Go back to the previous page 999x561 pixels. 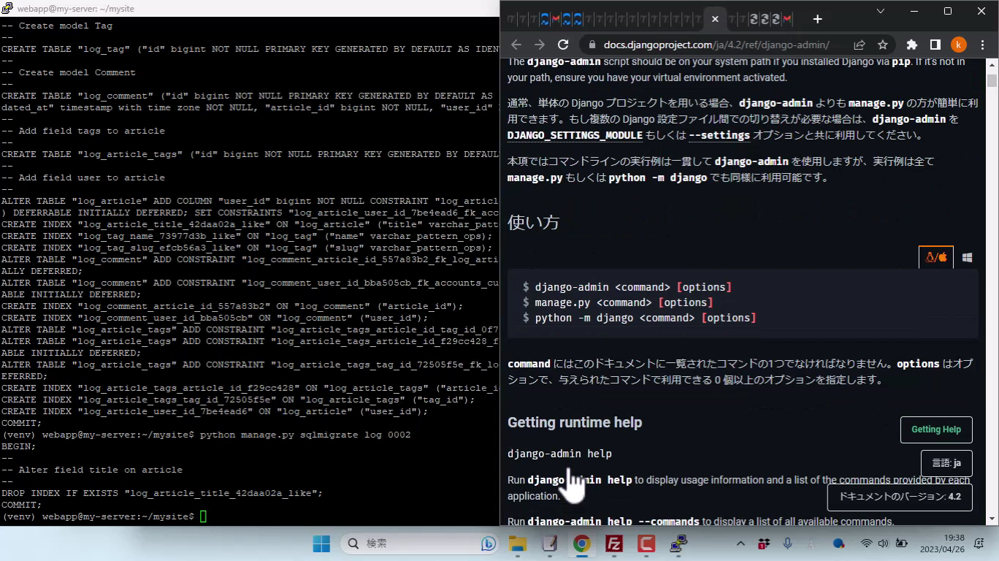[516, 45]
